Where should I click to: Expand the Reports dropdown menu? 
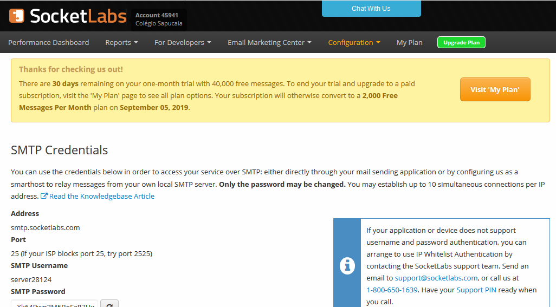121,42
